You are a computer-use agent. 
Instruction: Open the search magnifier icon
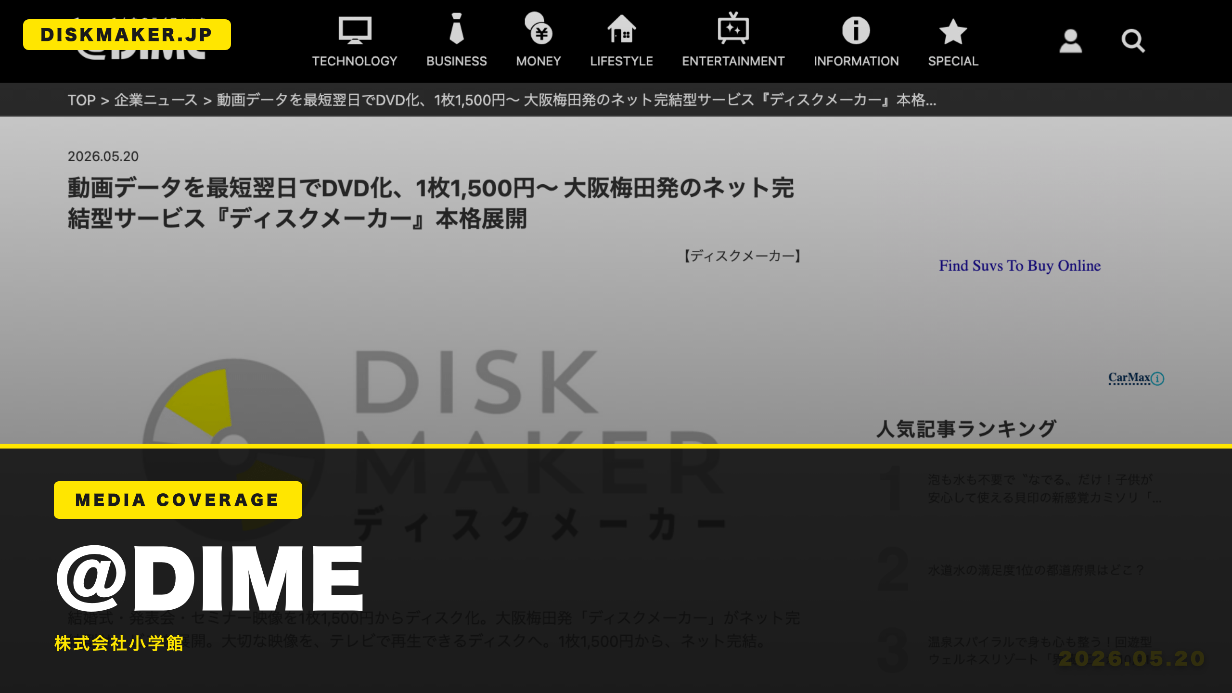(1133, 41)
